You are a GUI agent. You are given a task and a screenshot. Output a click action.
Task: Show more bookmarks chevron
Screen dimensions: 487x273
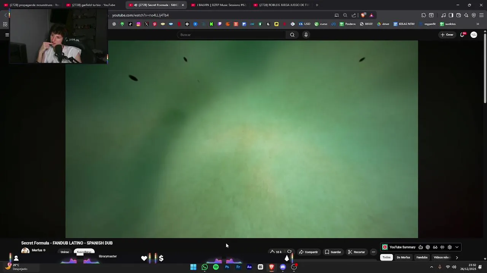(x=478, y=24)
